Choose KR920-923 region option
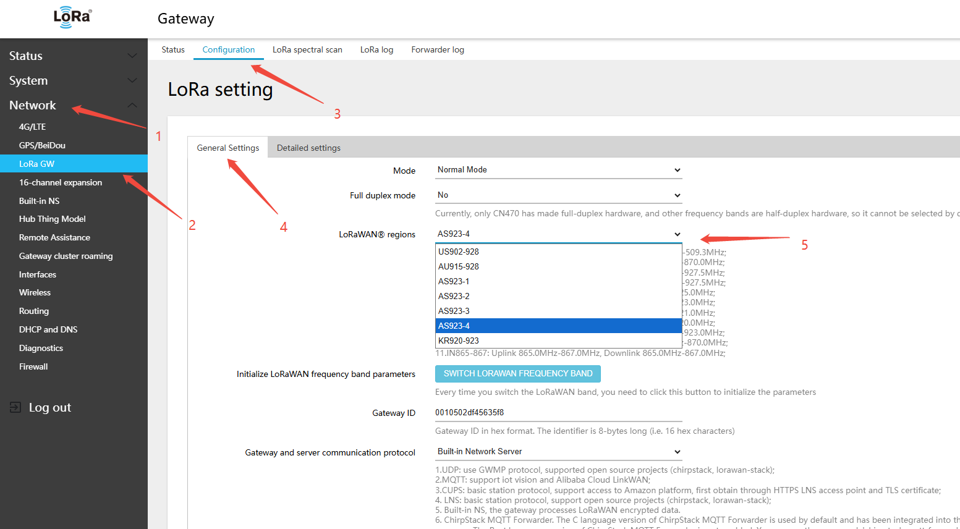This screenshot has width=960, height=529. (459, 341)
